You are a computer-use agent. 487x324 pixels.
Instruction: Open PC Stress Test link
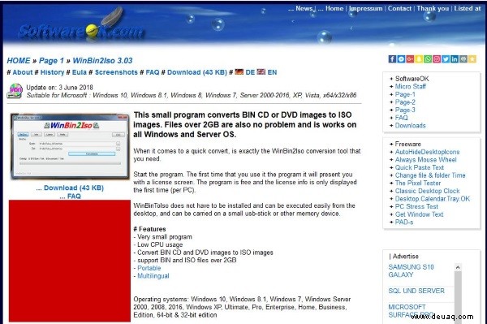point(416,206)
